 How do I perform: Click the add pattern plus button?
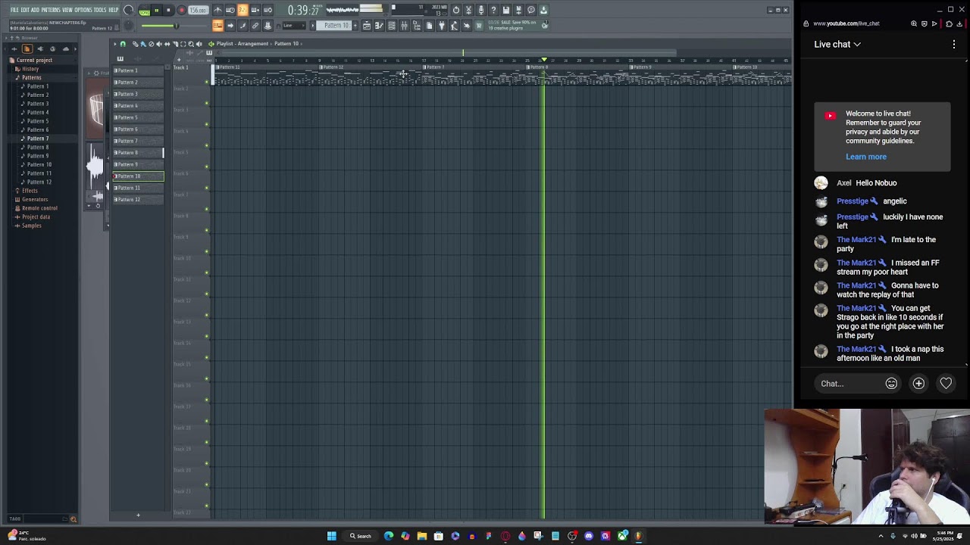pos(138,515)
